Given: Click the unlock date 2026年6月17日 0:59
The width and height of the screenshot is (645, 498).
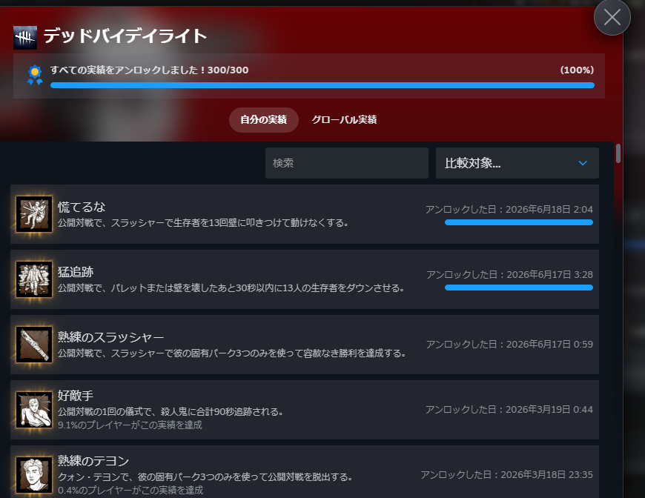Looking at the screenshot, I should pyautogui.click(x=509, y=344).
